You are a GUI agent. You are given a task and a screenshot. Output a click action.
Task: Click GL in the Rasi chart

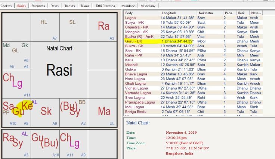(15, 51)
